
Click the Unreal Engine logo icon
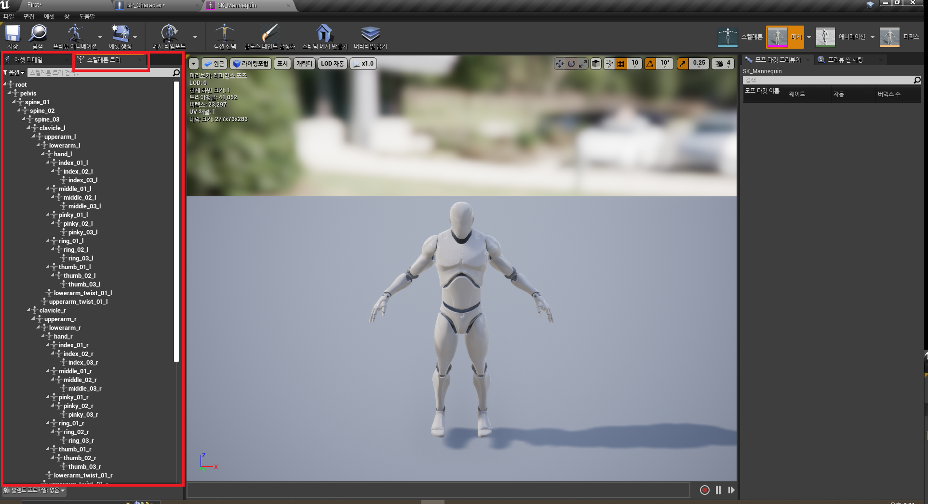click(5, 5)
